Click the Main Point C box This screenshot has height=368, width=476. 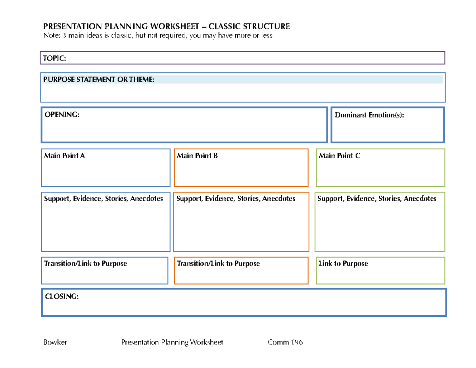(x=380, y=167)
